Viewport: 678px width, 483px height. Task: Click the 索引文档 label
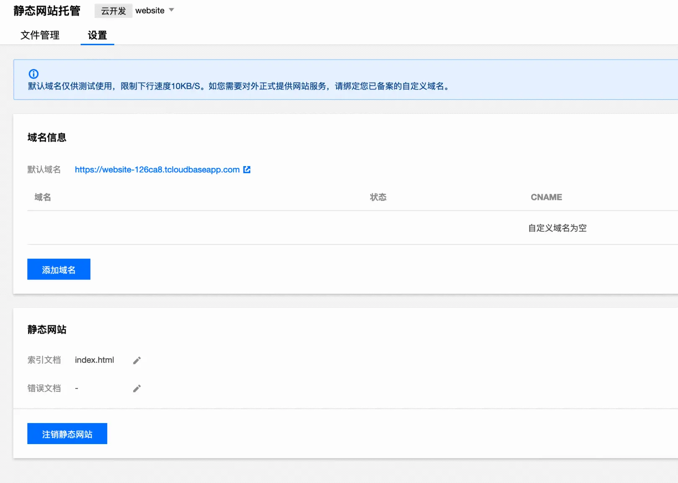pos(44,360)
